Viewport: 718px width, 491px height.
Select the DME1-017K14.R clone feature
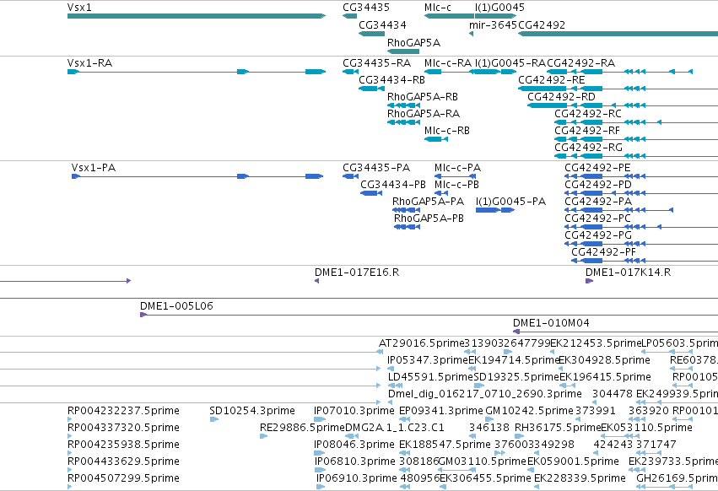(x=589, y=281)
